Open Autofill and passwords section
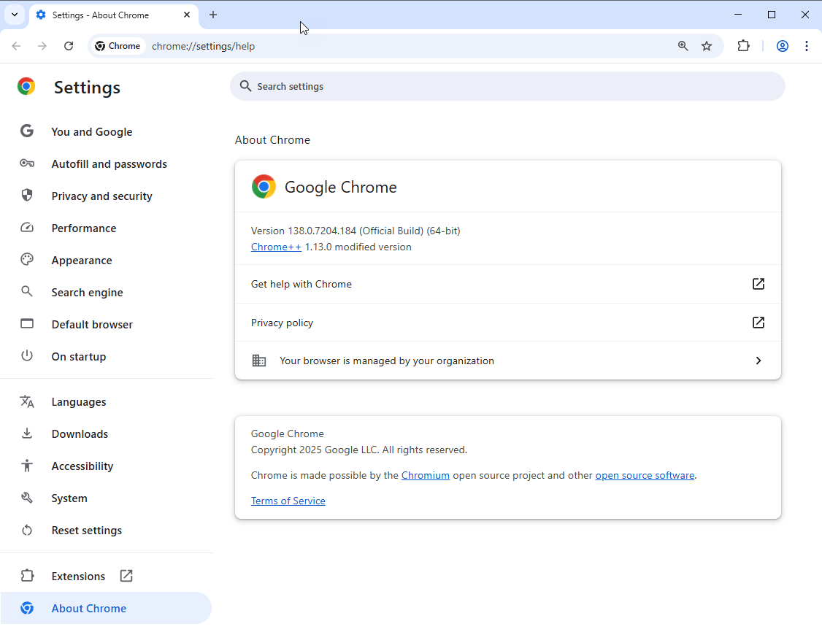This screenshot has width=822, height=632. 109,164
